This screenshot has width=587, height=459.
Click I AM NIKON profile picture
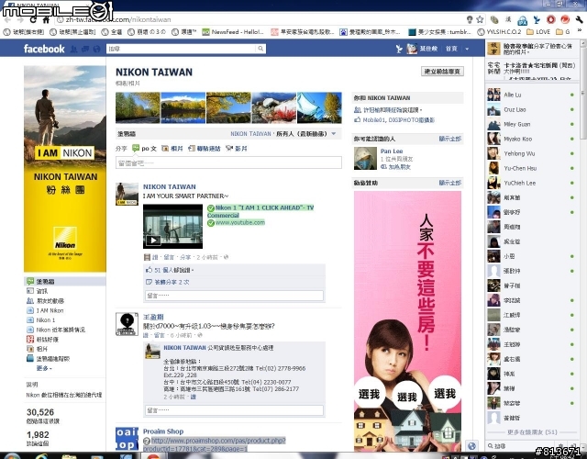click(x=65, y=169)
